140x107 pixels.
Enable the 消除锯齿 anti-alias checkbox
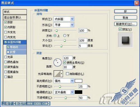coord(67,74)
